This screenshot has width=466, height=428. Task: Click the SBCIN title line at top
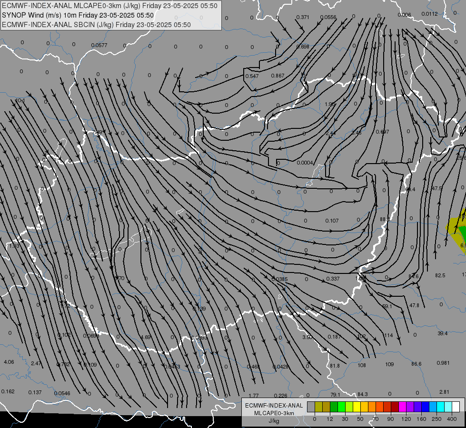(x=96, y=25)
